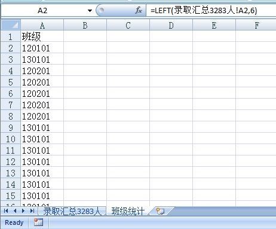This screenshot has width=276, height=229.
Task: Select row 7 header
Action: (11, 105)
